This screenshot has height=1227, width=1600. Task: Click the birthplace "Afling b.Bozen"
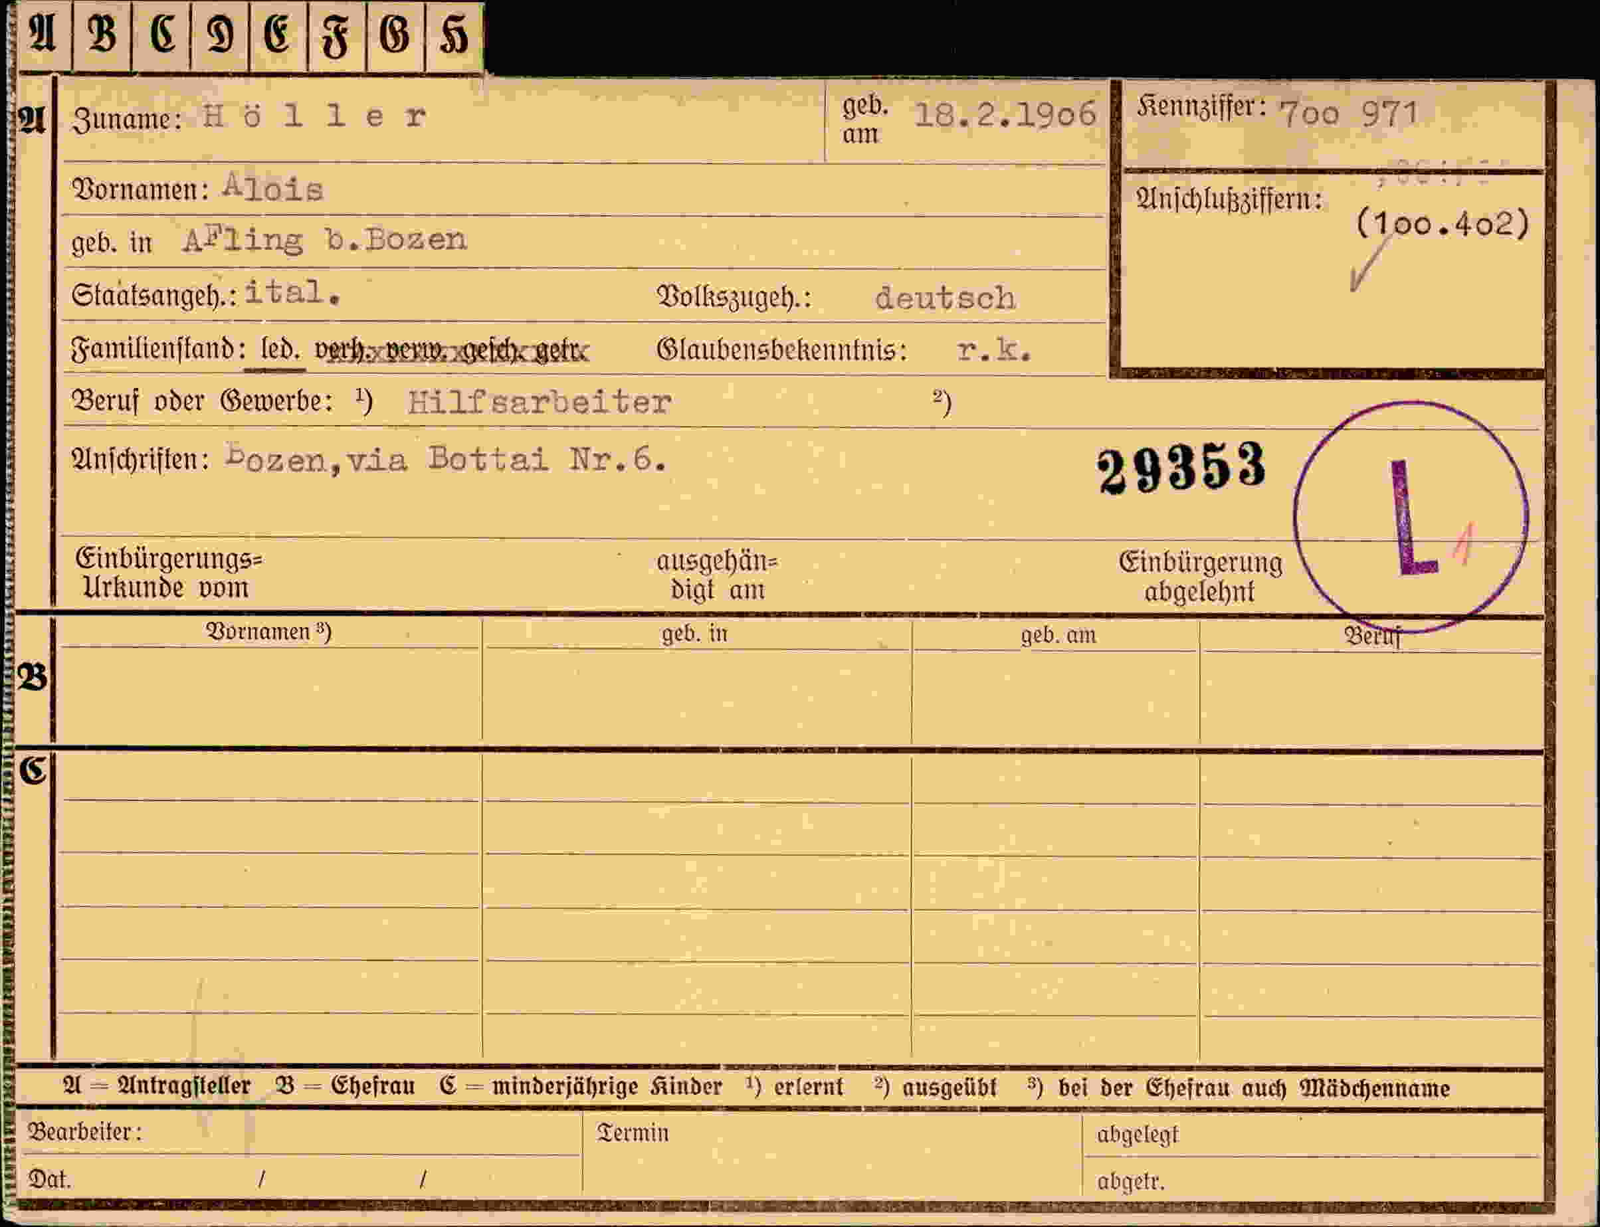pyautogui.click(x=324, y=240)
